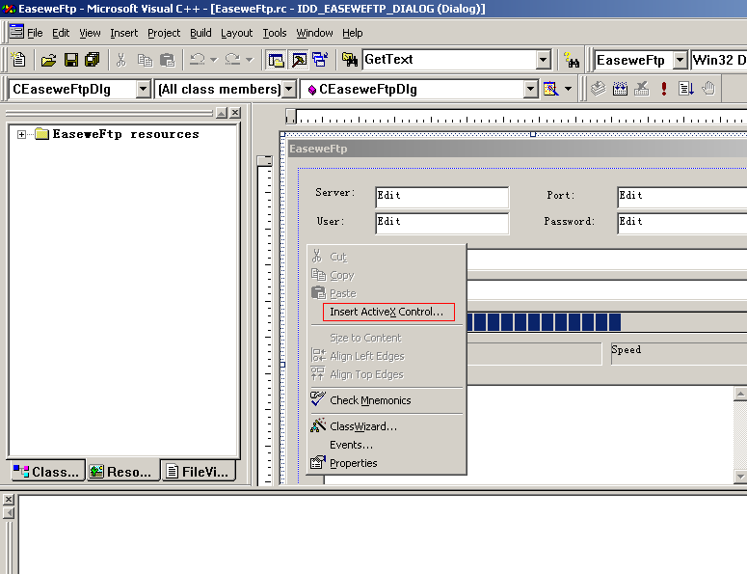747x574 pixels.
Task: Select the EaseweFtp resources tree item
Action: (125, 134)
